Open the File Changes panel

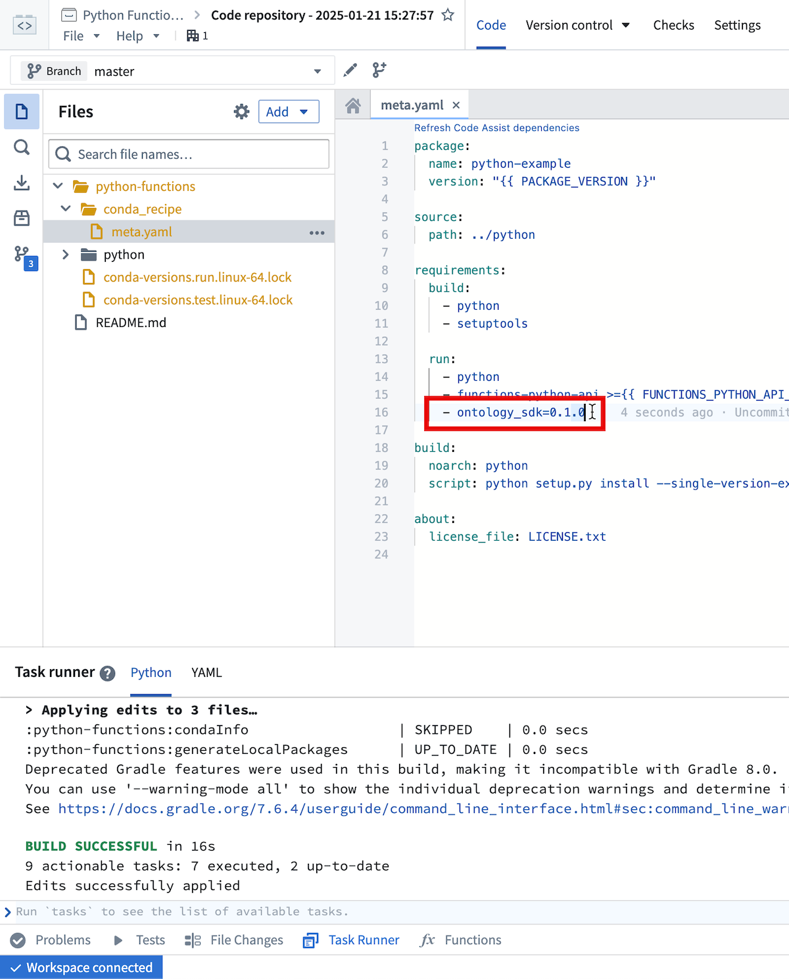[234, 940]
